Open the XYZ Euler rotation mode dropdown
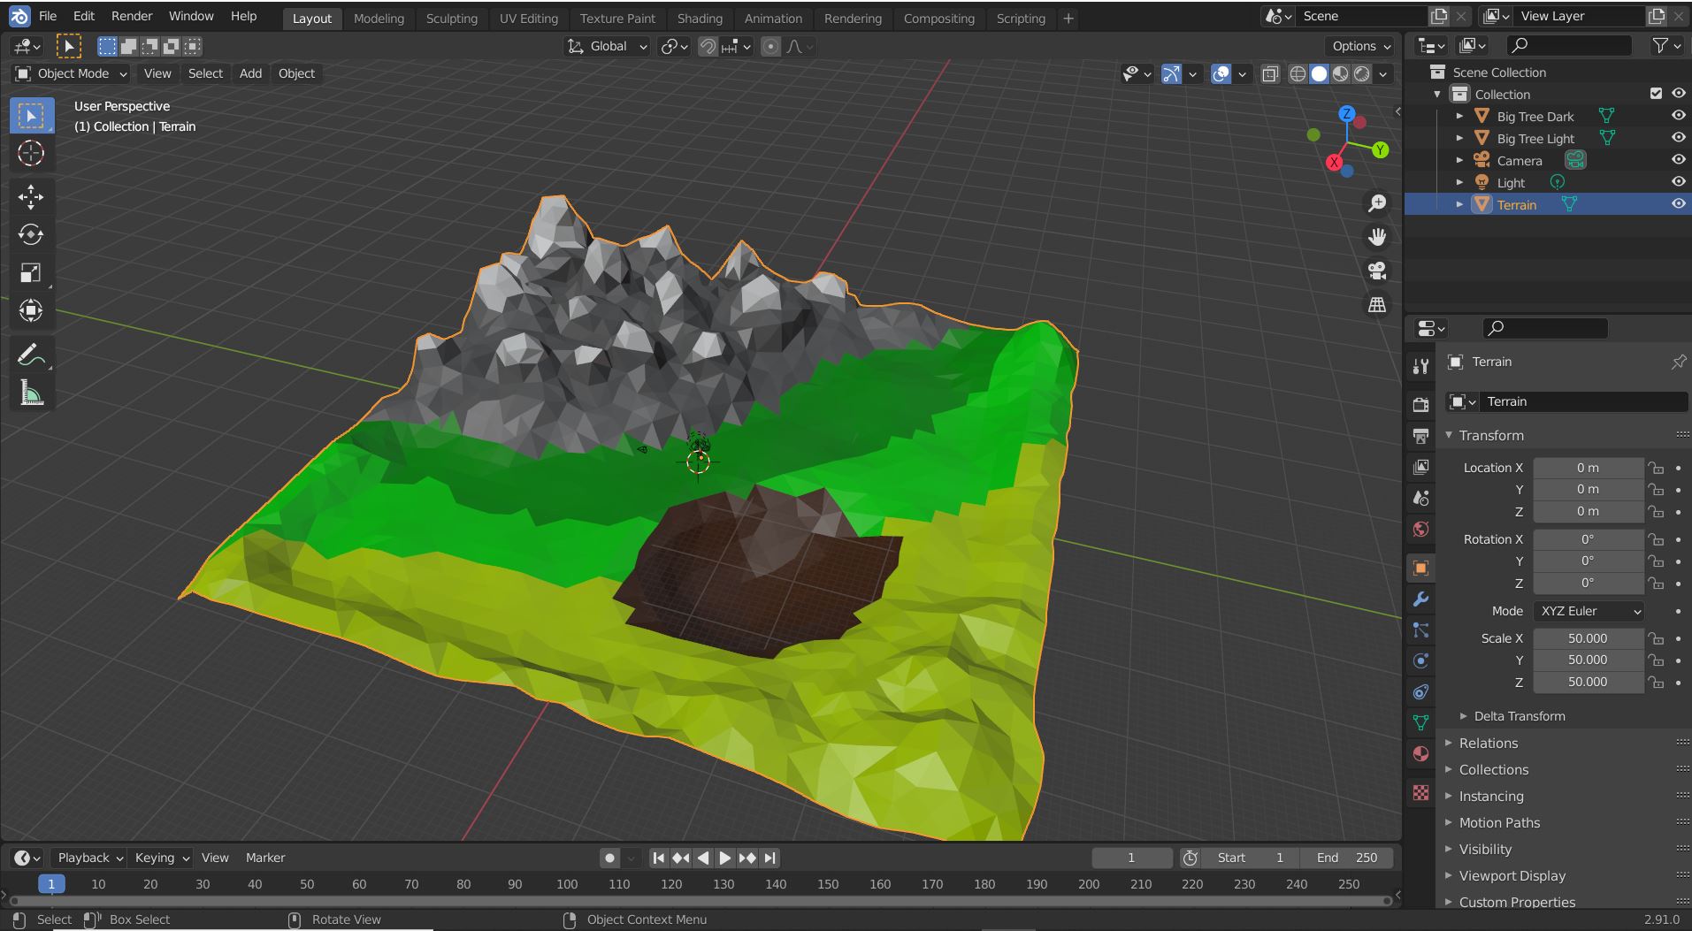This screenshot has width=1692, height=931. (1588, 610)
